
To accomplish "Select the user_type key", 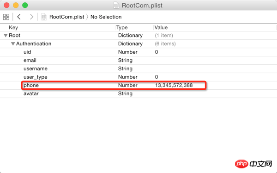I will tap(36, 77).
